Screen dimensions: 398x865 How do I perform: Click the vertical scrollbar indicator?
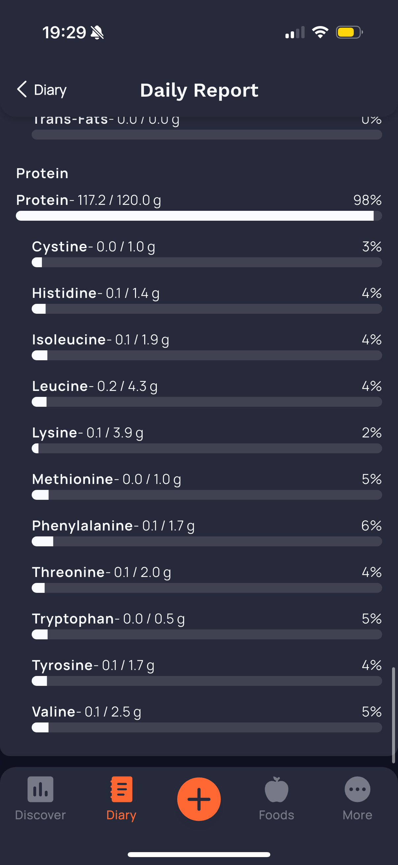pos(393,715)
